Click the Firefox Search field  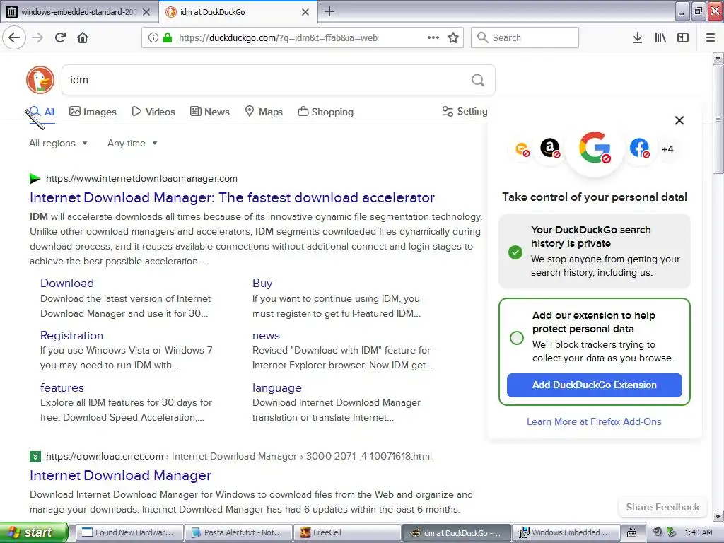coord(525,37)
